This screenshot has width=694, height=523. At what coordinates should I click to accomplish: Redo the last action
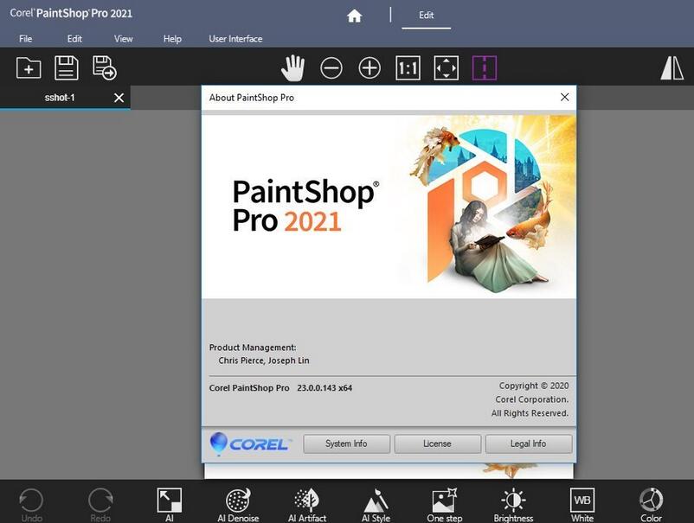100,505
